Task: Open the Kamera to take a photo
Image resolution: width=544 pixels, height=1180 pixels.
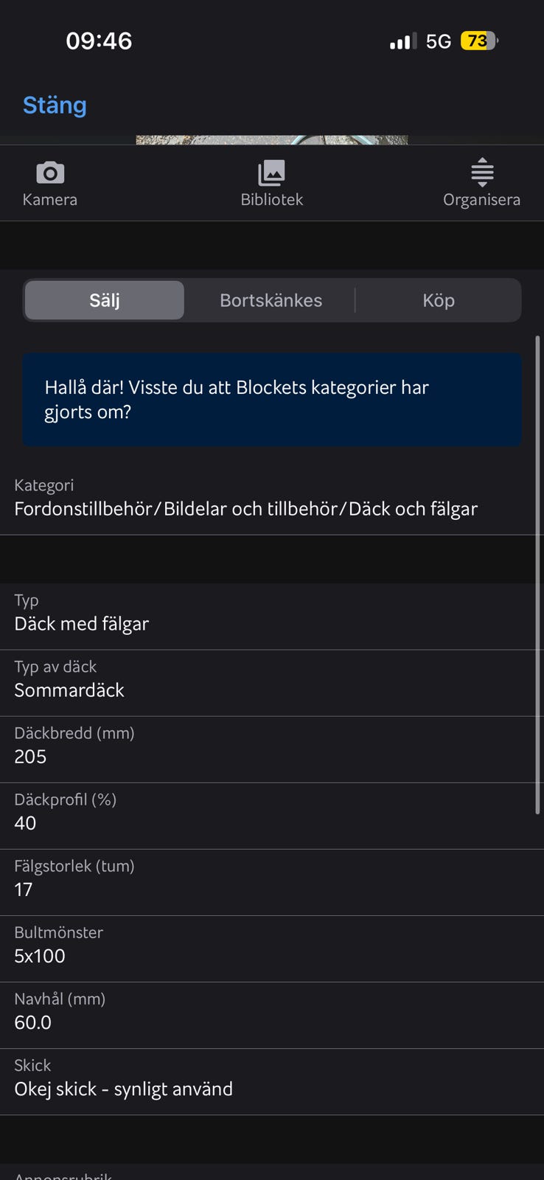Action: click(49, 183)
